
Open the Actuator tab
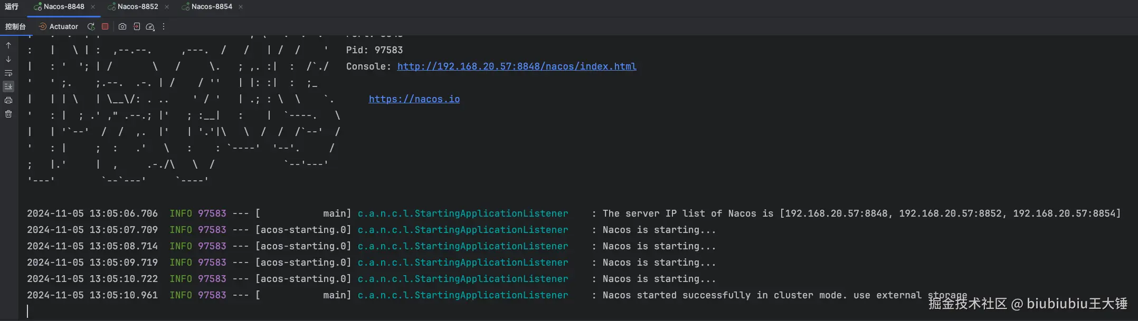[59, 27]
